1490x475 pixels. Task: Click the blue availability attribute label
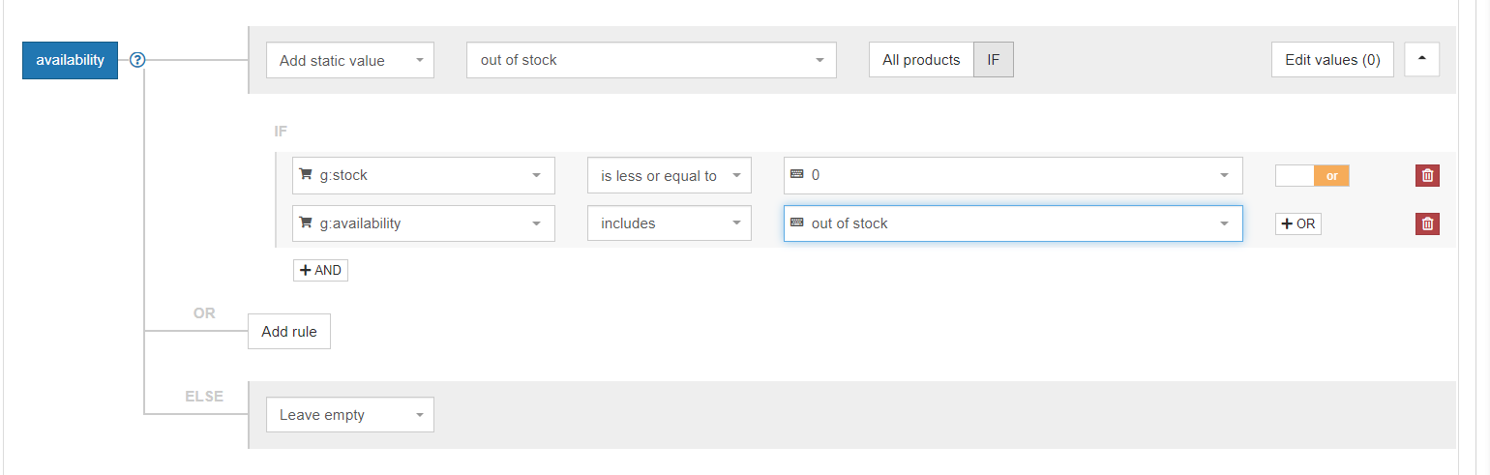click(x=70, y=60)
